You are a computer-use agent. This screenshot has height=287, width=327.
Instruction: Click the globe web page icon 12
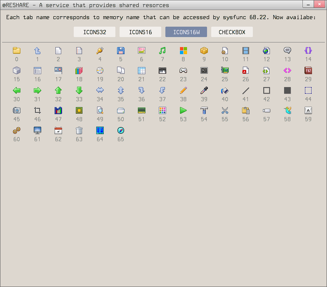pyautogui.click(x=267, y=50)
